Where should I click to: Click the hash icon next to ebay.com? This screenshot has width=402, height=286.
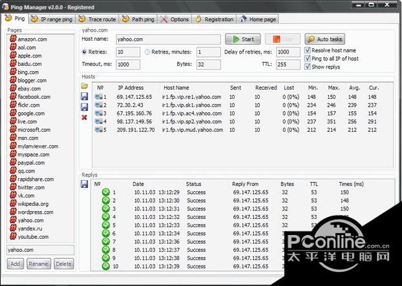pos(13,88)
